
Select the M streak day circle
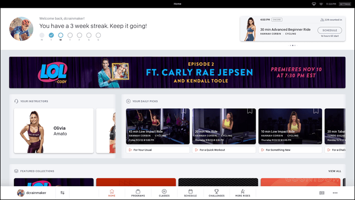[x=42, y=35]
